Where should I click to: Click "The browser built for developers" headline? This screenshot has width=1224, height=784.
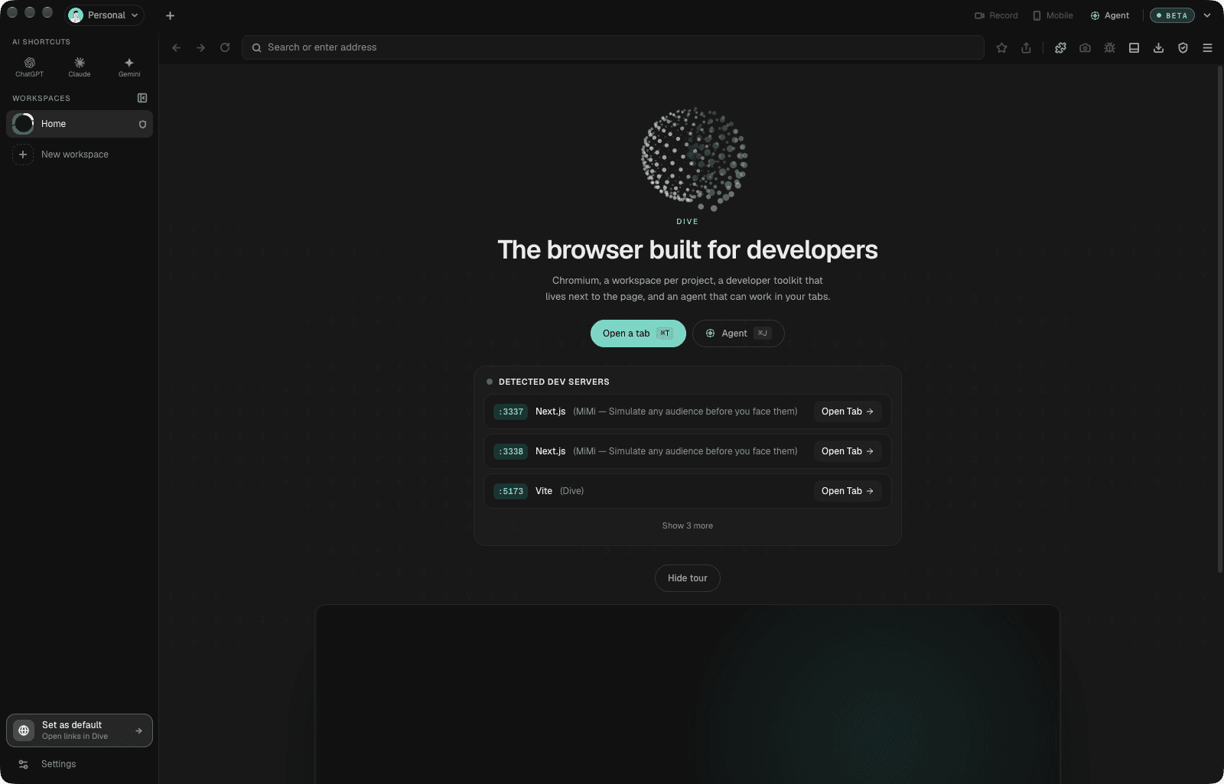pos(688,250)
